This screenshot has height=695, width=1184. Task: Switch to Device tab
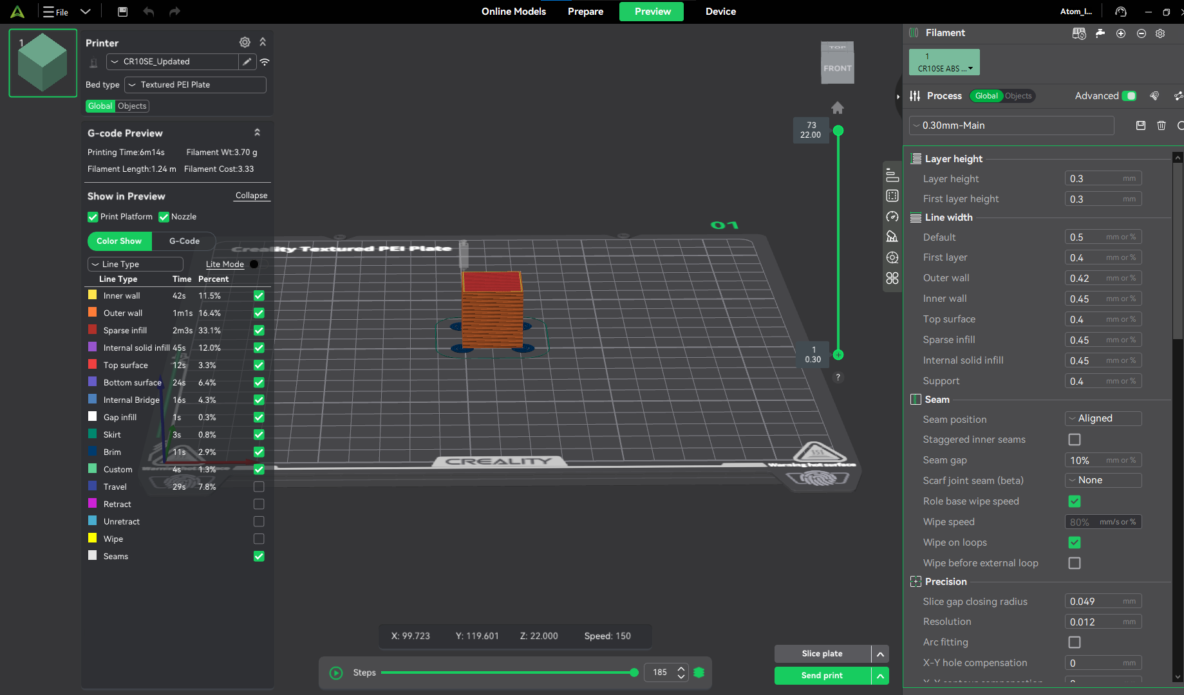720,12
